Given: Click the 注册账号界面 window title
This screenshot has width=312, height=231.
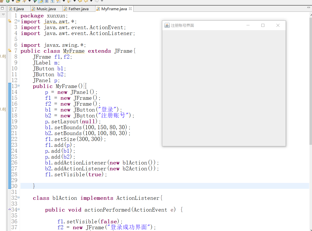Looking at the screenshot, I should [x=182, y=26].
